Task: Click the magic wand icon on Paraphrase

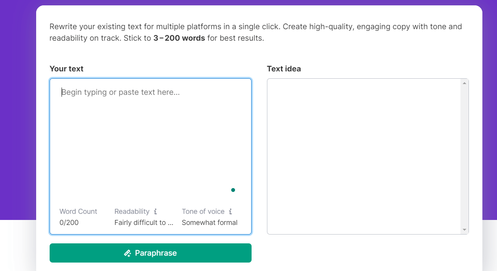Action: point(128,253)
